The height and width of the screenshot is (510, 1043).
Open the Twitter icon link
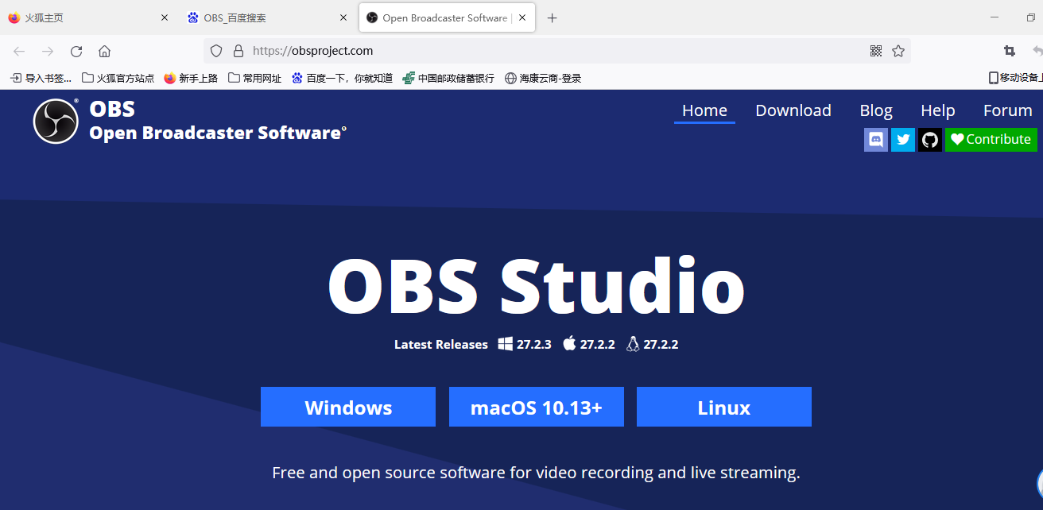coord(903,140)
